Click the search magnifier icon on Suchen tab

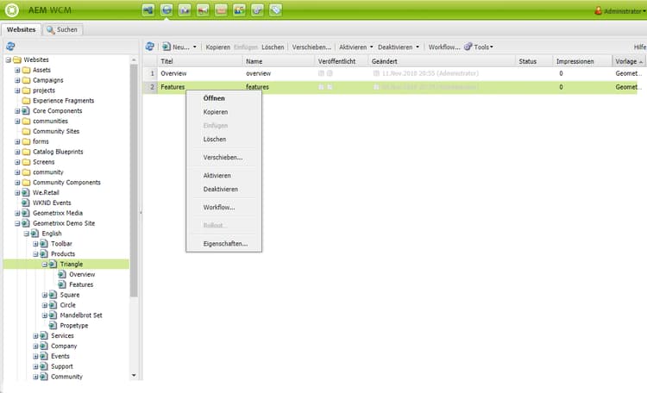(x=50, y=29)
